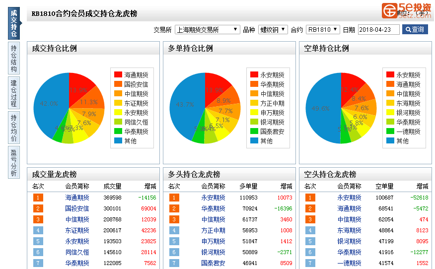The height and width of the screenshot is (269, 435).
Task: Click 多单量 value 110953
Action: pyautogui.click(x=249, y=198)
